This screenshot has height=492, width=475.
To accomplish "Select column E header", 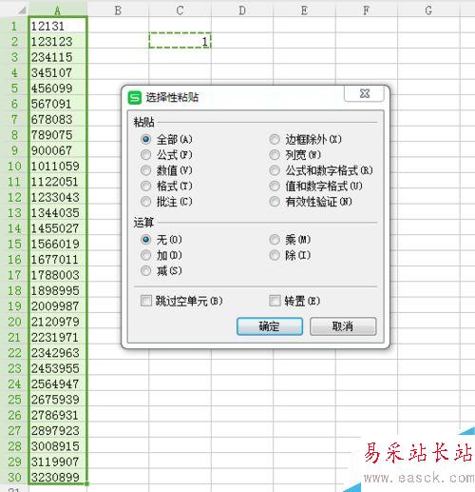I will click(x=304, y=10).
